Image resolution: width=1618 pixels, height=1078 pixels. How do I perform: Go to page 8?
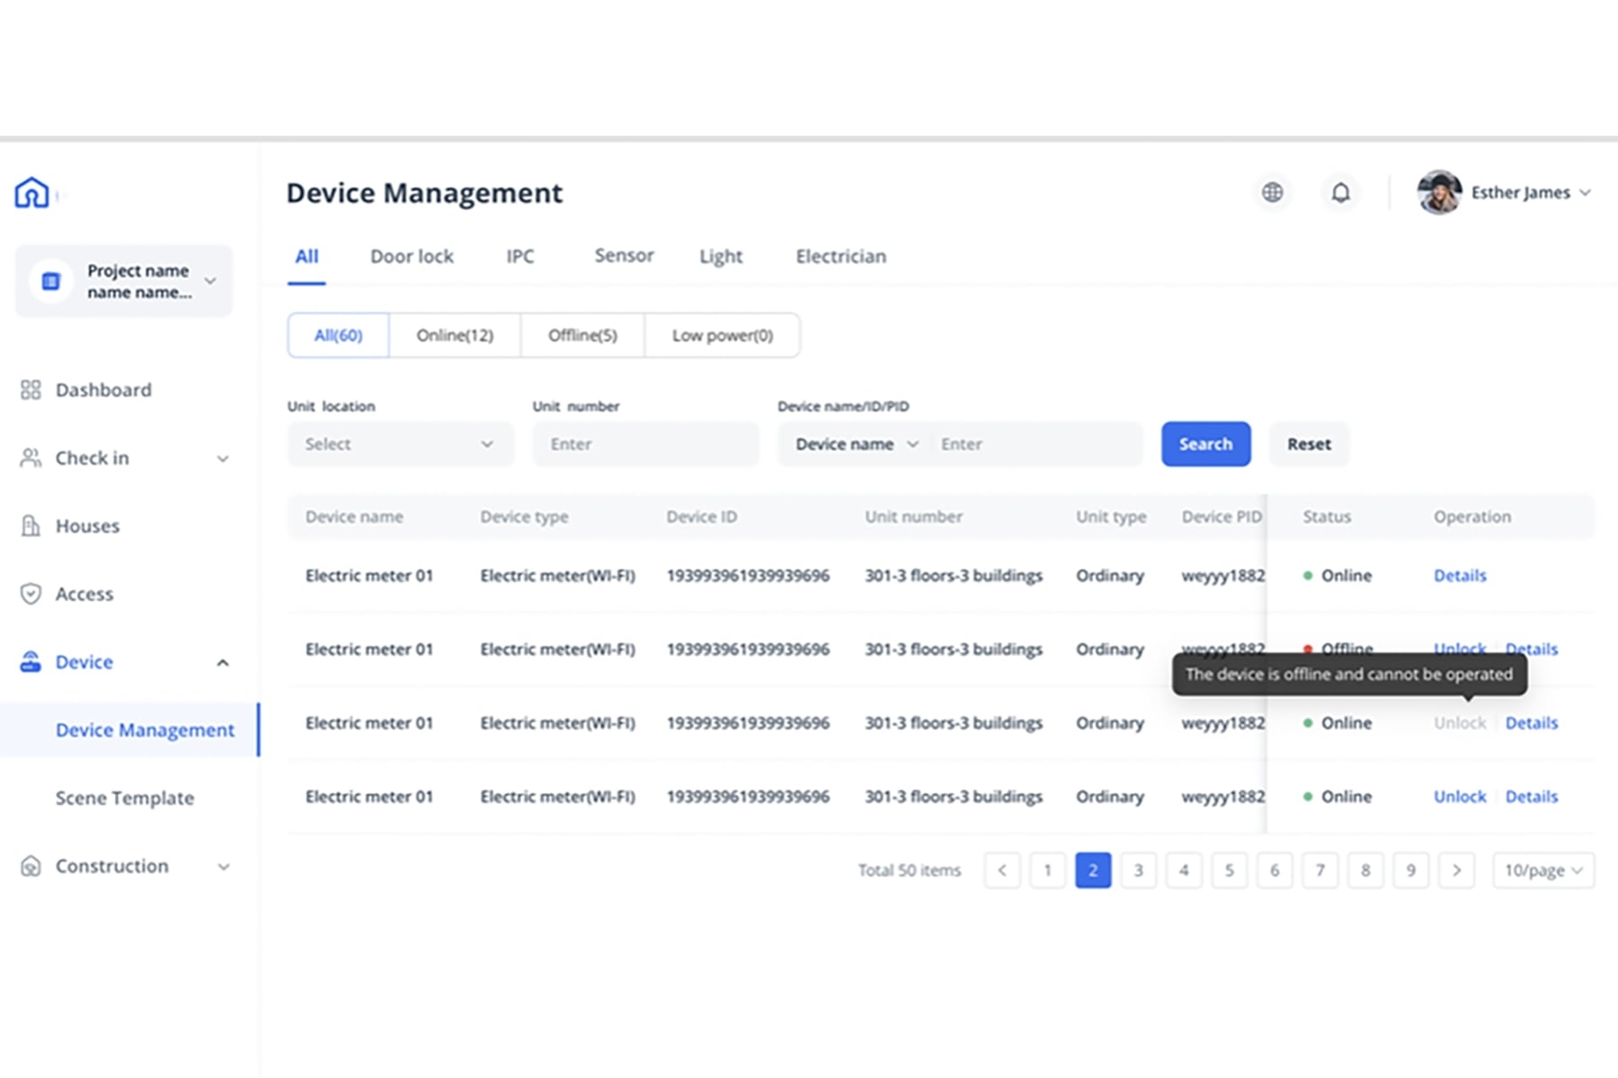point(1365,870)
